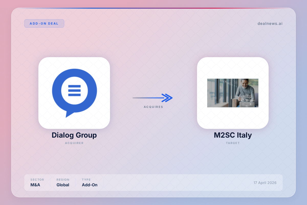The width and height of the screenshot is (307, 205).
Task: Select the Global region value
Action: tap(63, 185)
